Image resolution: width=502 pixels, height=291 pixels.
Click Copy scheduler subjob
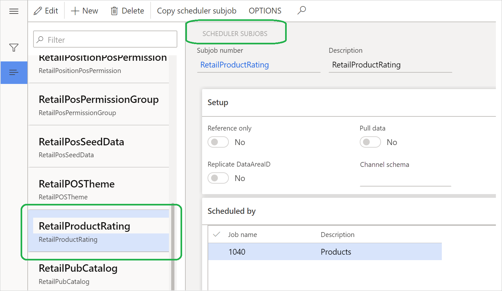point(197,11)
